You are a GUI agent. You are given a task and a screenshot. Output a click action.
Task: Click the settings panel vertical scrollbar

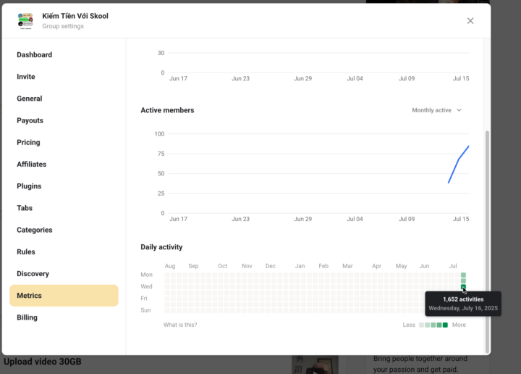(x=487, y=239)
